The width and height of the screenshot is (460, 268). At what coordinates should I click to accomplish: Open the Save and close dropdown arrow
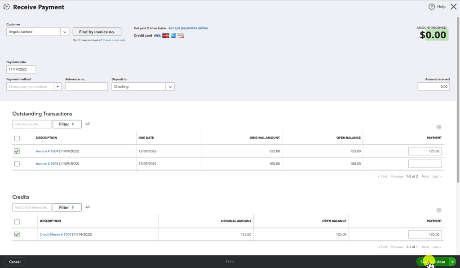click(452, 262)
